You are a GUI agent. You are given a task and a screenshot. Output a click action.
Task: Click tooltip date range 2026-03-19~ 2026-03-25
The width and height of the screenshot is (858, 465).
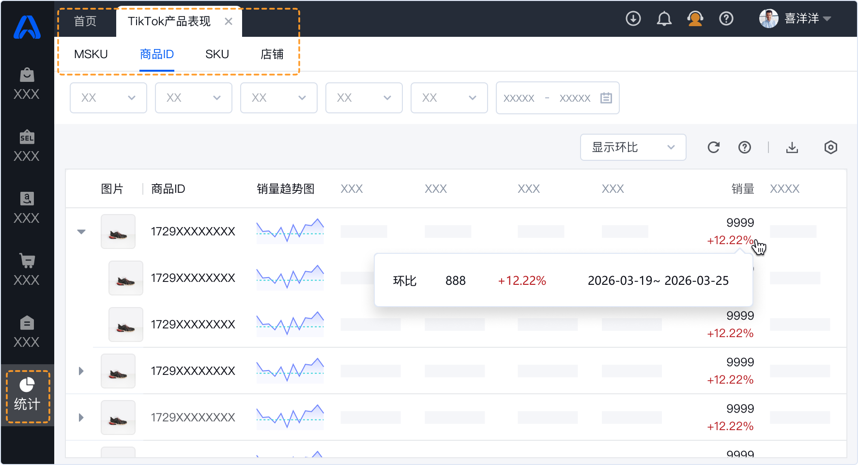(658, 280)
